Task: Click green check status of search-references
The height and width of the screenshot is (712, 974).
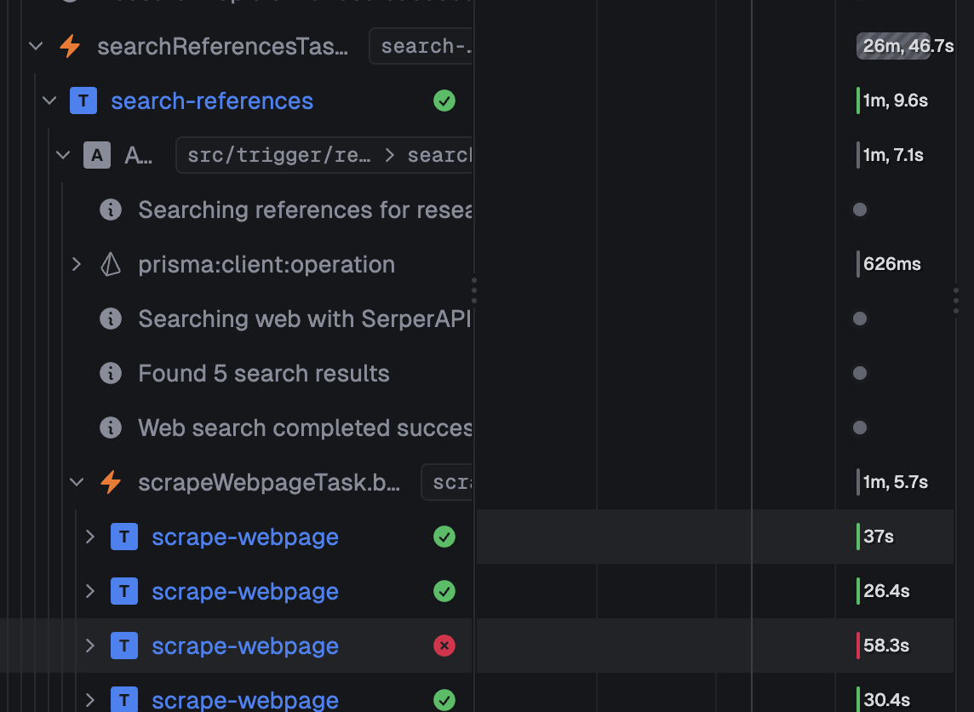Action: 444,100
